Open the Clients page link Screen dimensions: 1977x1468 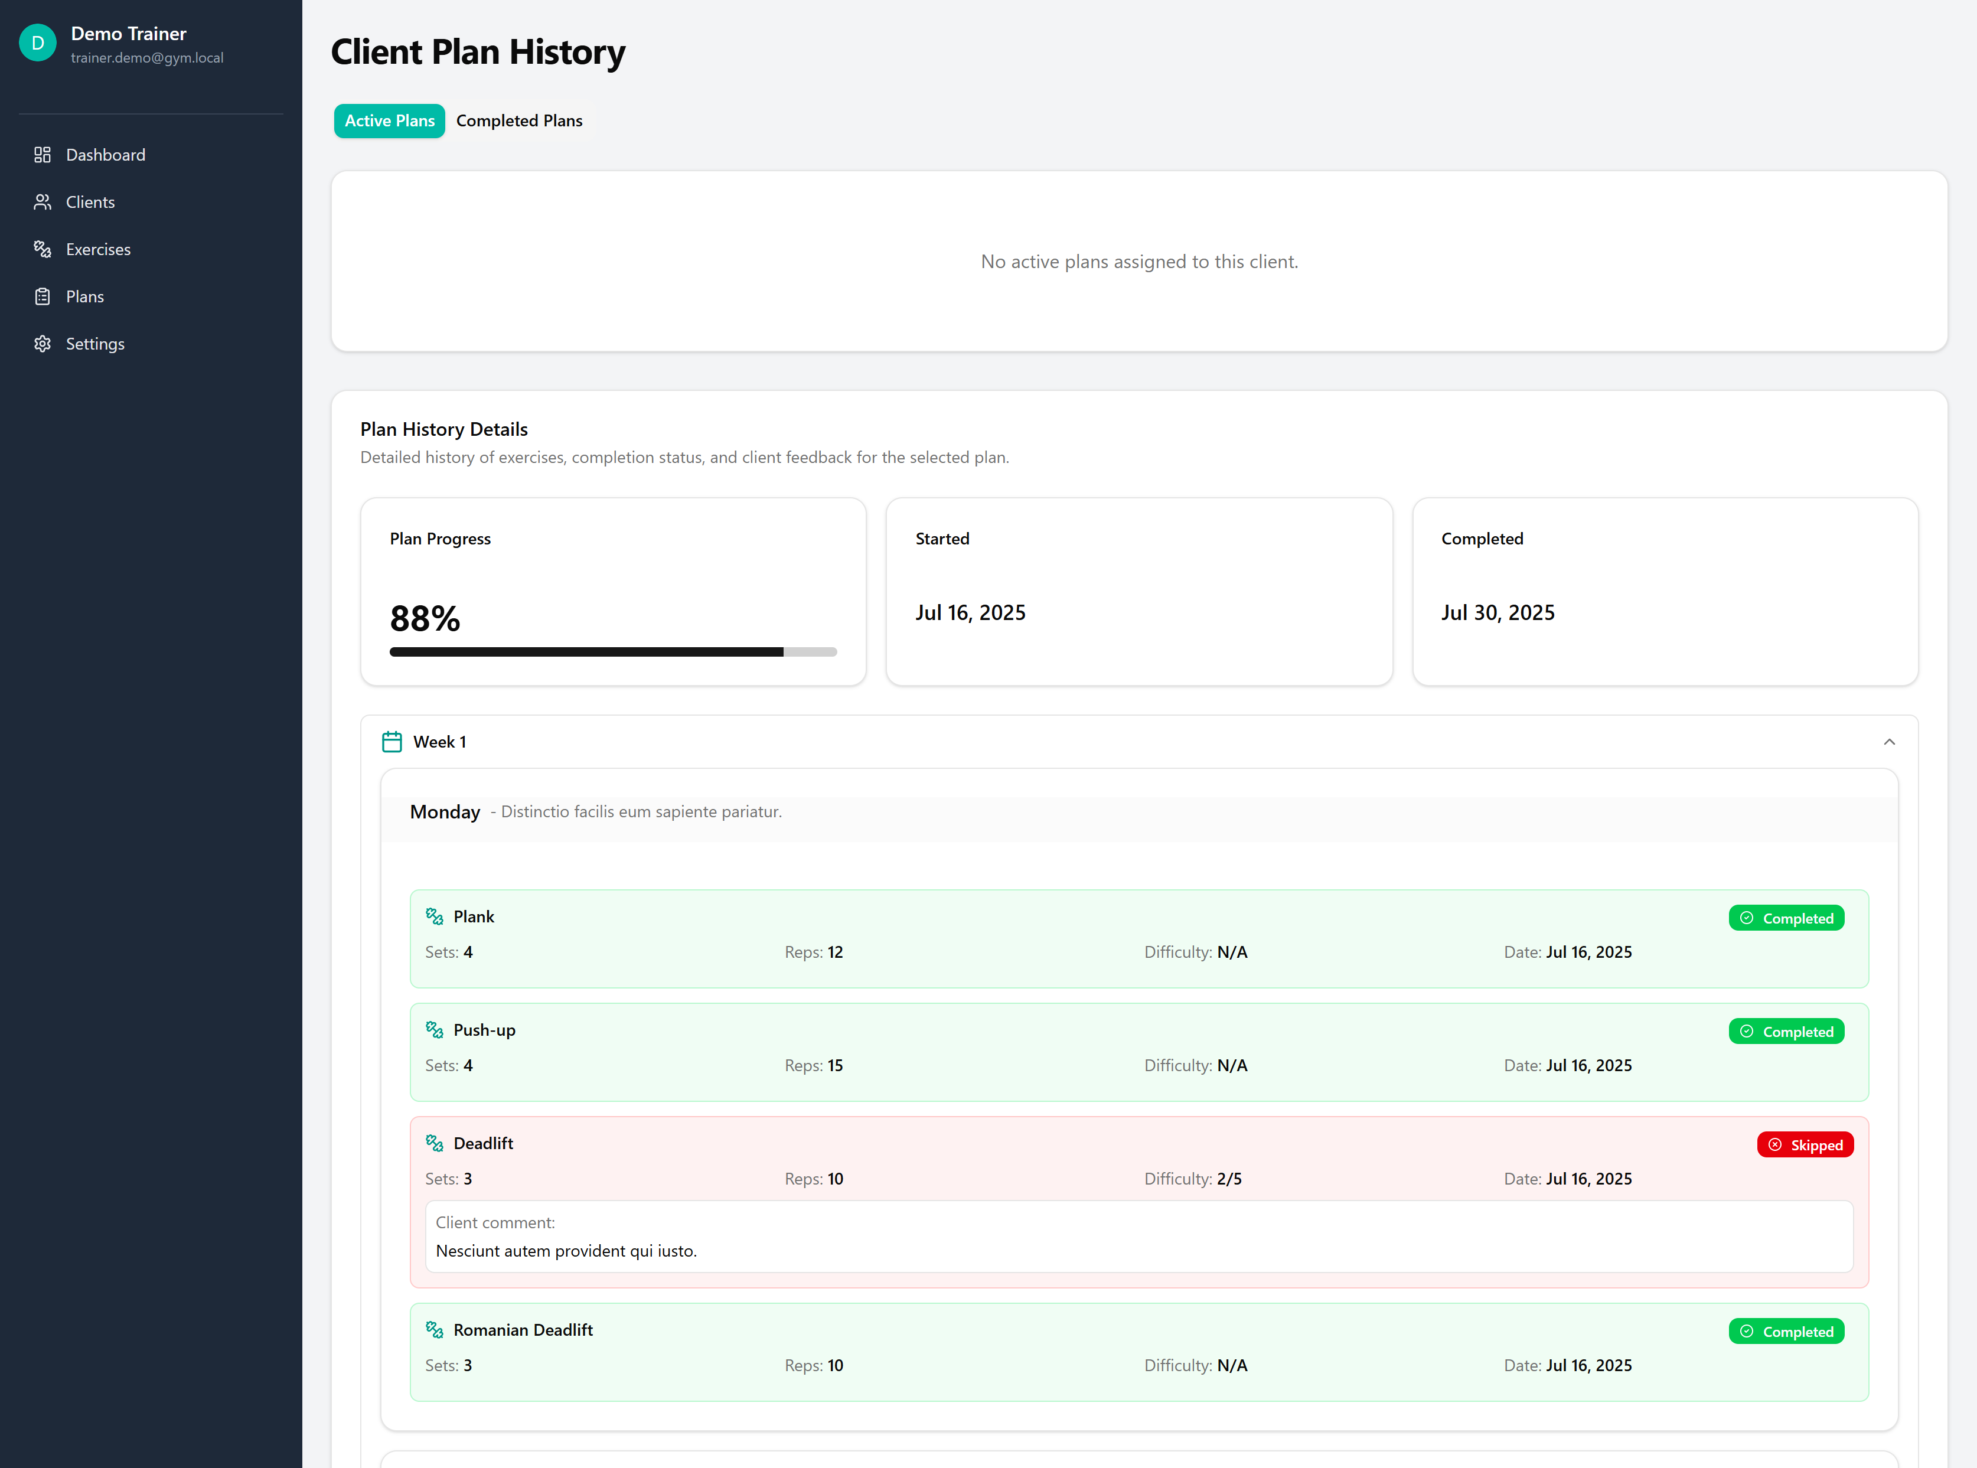90,202
